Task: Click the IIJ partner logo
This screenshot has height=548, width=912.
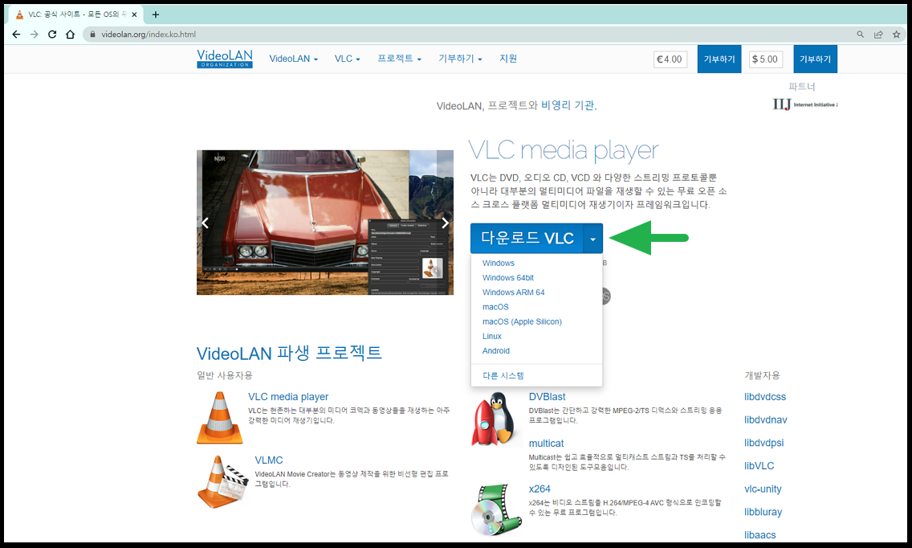Action: point(805,104)
